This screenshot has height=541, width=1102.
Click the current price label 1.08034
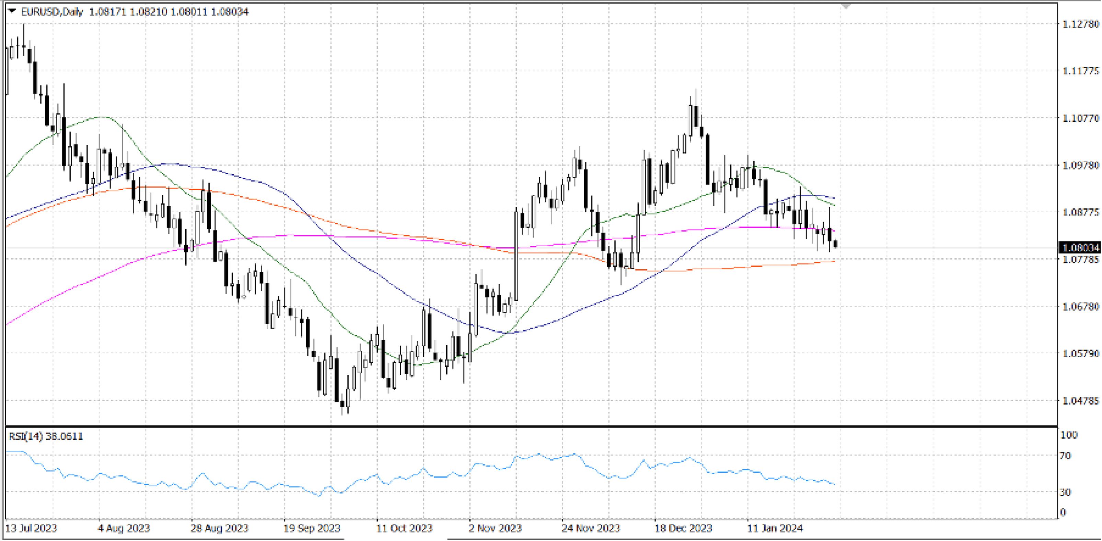(x=1080, y=248)
